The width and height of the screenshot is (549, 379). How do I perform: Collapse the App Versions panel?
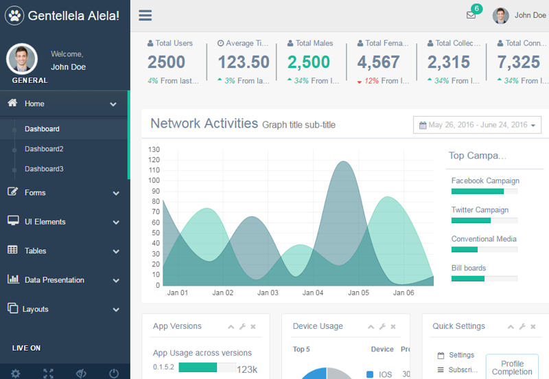pyautogui.click(x=231, y=327)
